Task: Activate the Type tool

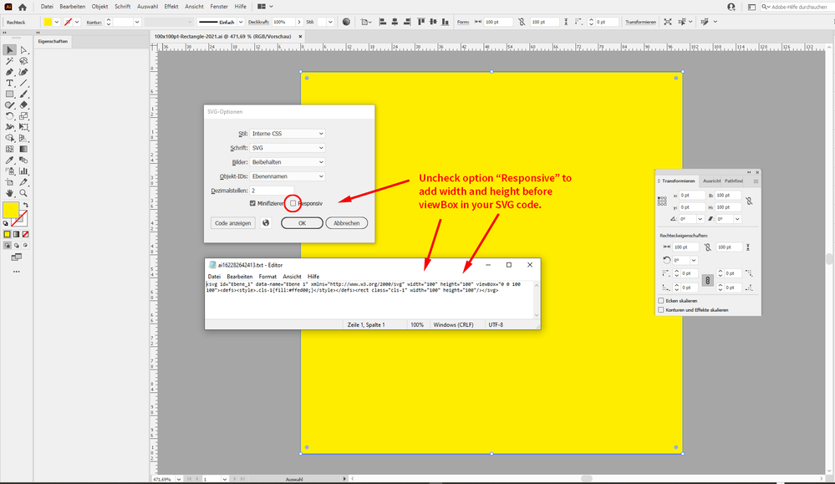Action: 9,84
